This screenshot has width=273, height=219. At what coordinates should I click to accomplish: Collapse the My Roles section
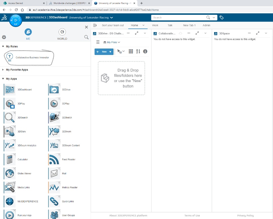[x=3, y=47]
